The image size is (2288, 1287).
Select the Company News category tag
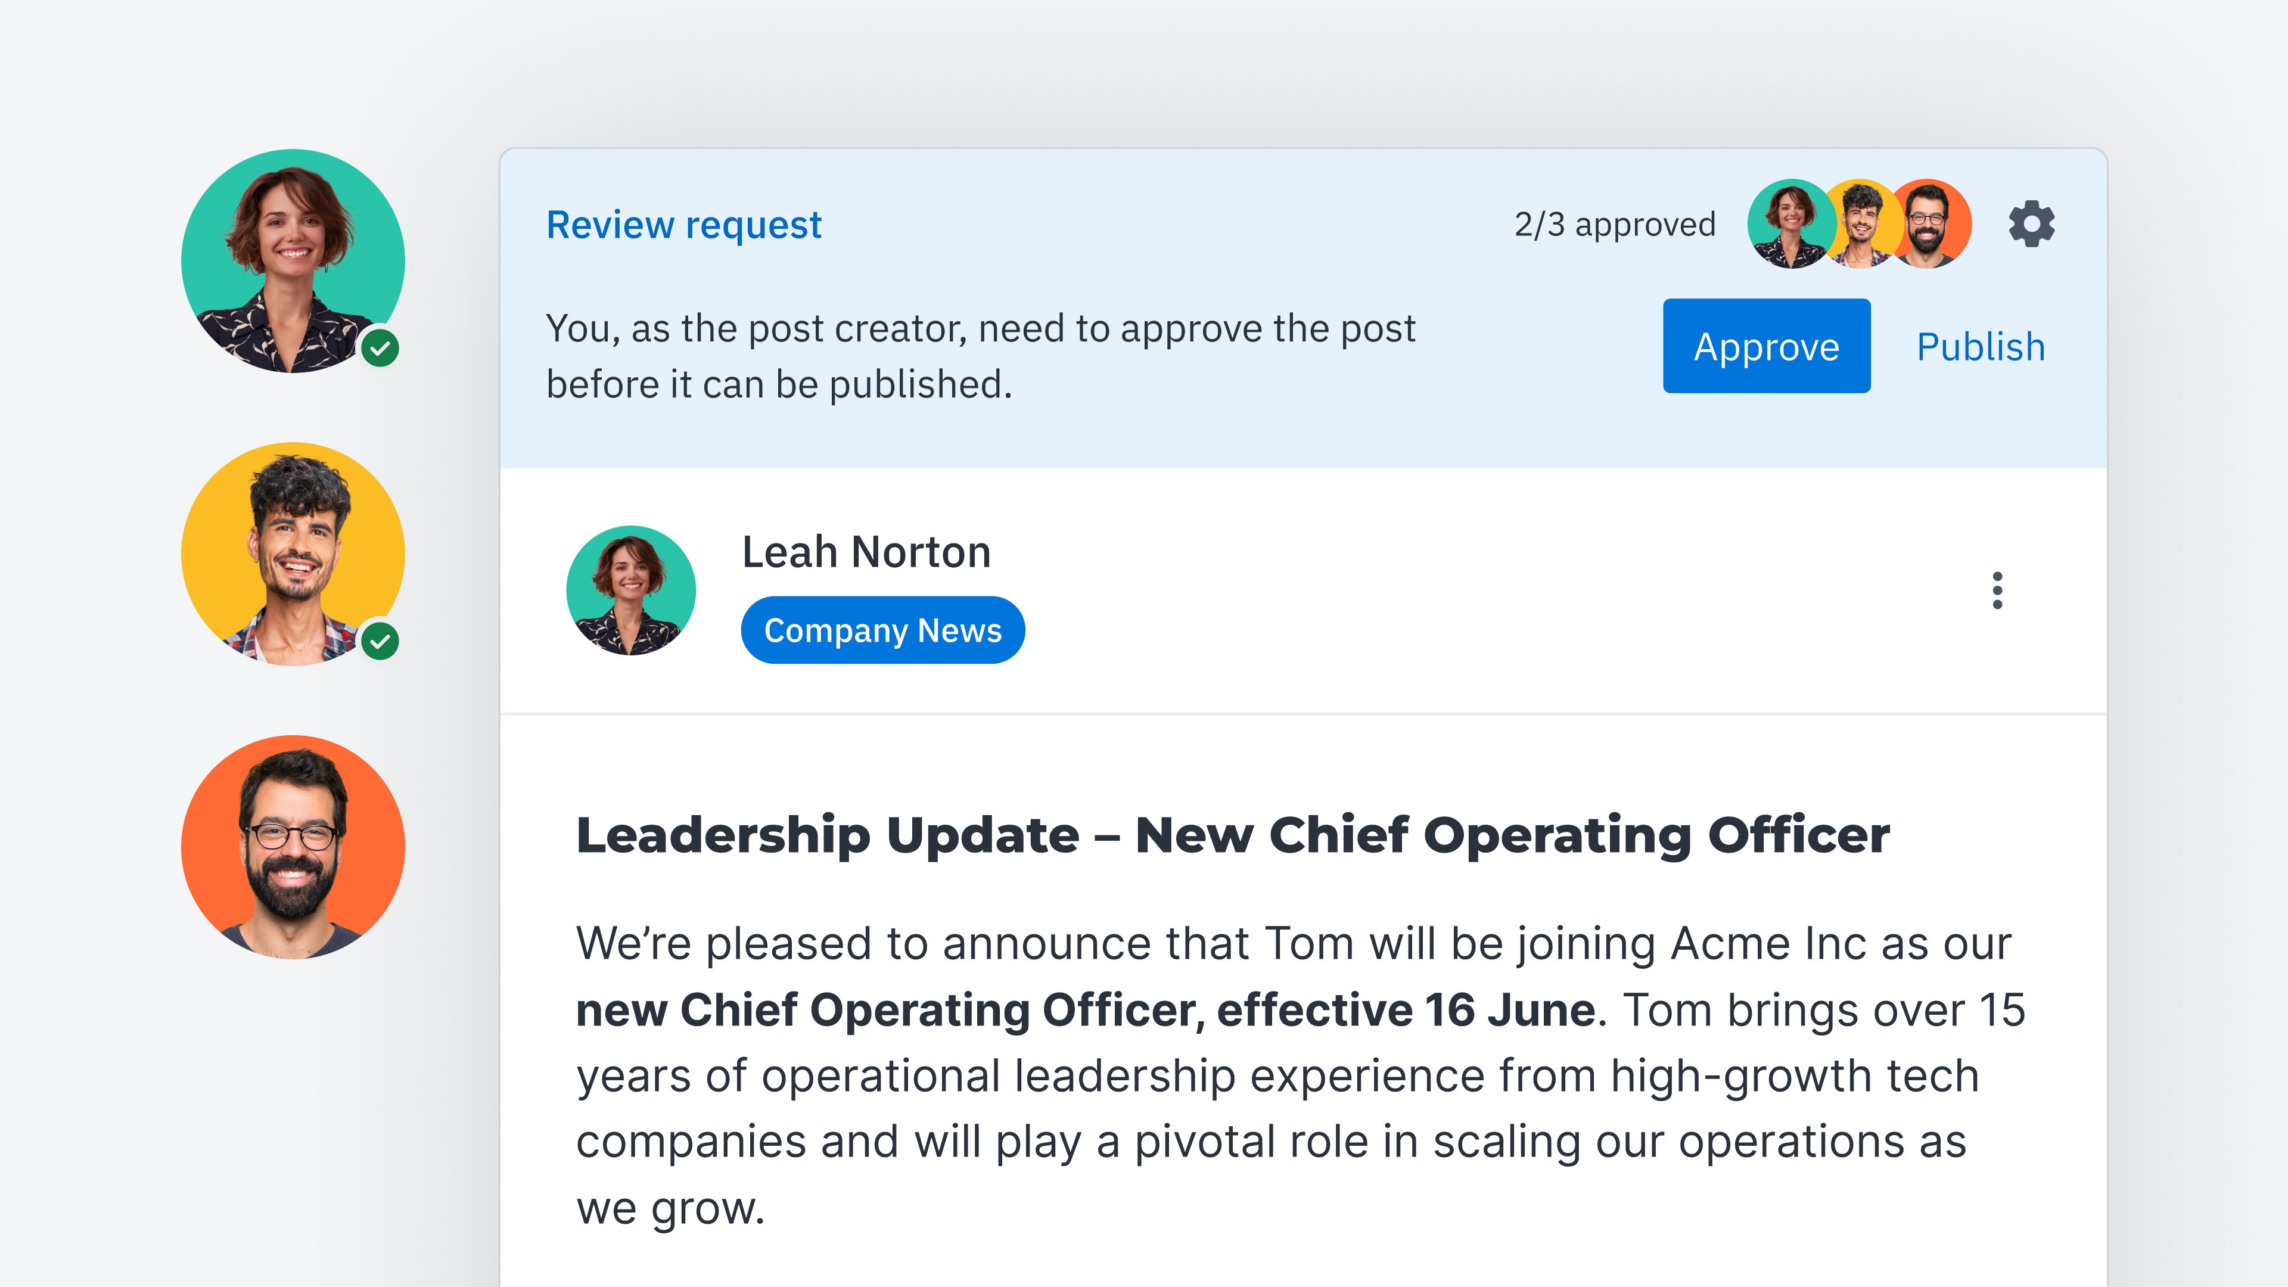click(882, 630)
